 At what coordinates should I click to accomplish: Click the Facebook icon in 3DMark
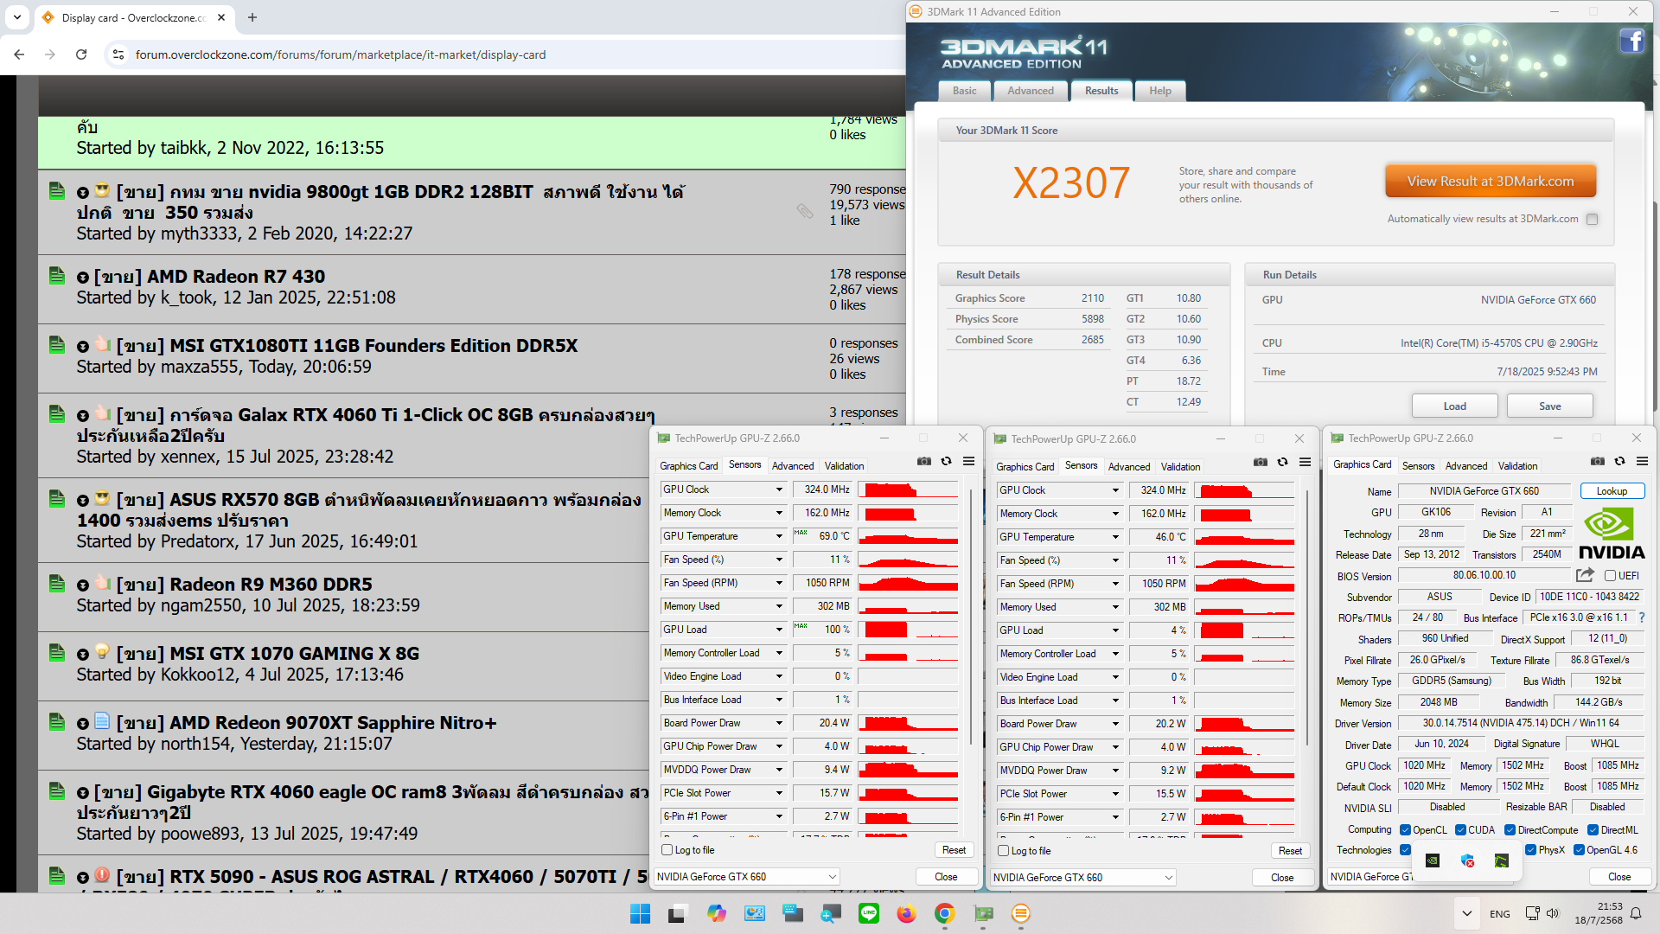point(1631,41)
